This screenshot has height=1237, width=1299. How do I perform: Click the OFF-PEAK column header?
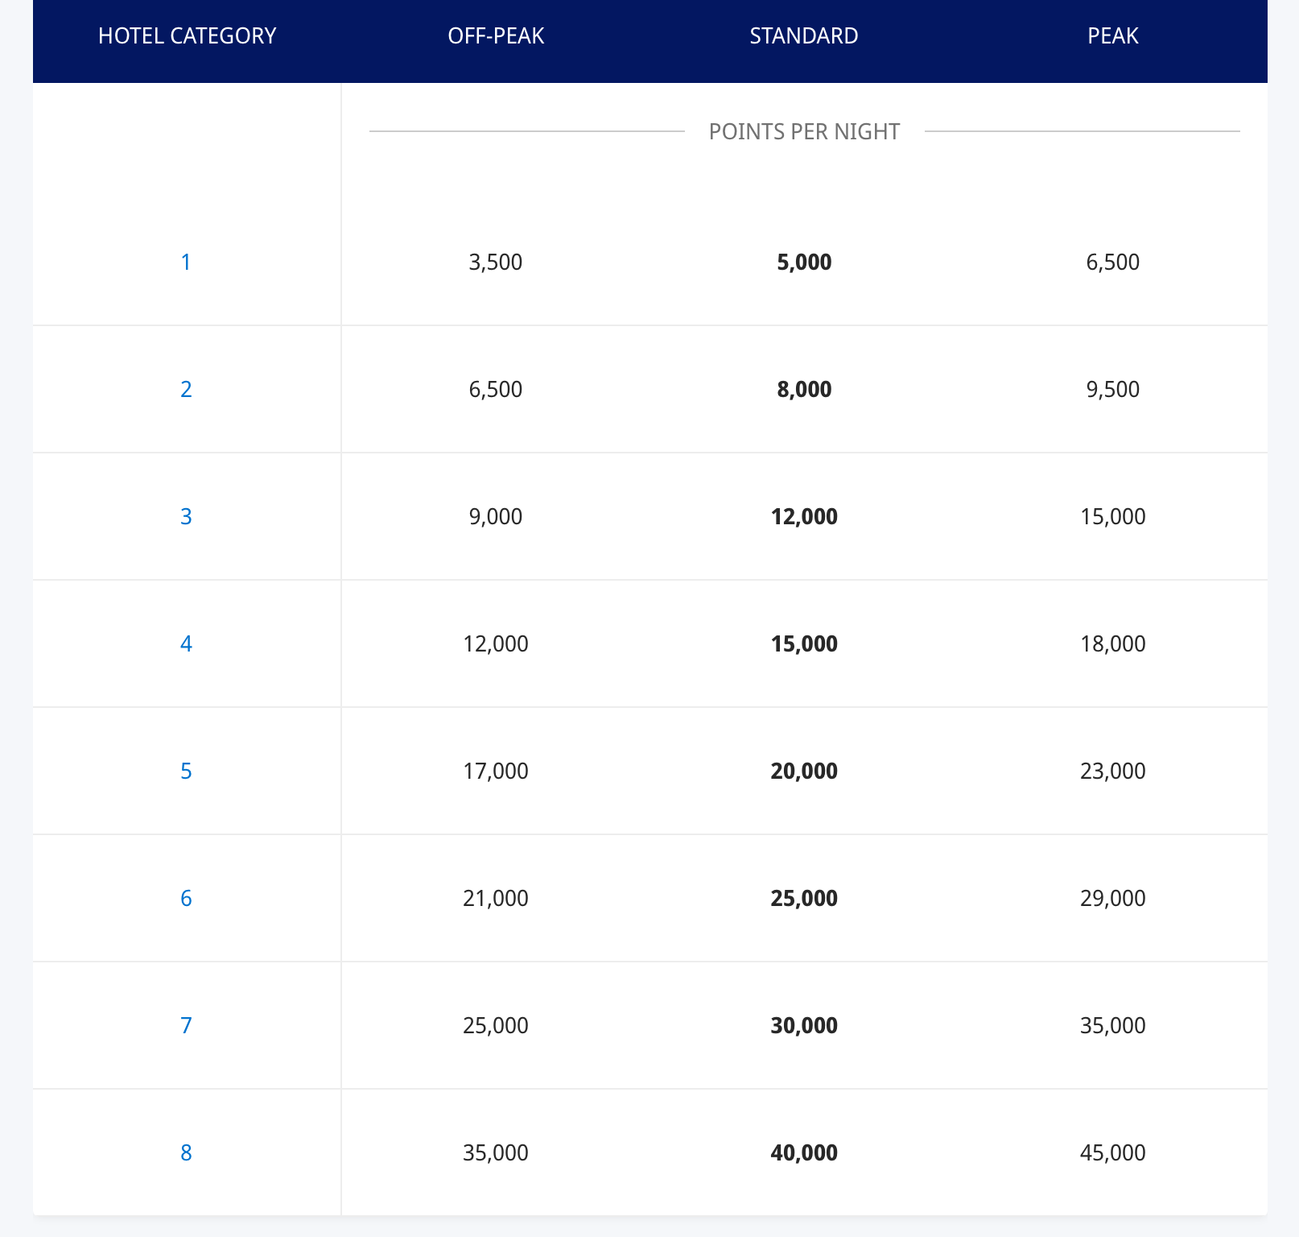(496, 36)
